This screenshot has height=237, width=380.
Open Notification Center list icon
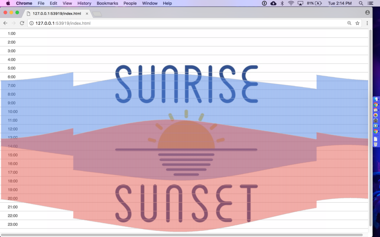click(x=372, y=3)
